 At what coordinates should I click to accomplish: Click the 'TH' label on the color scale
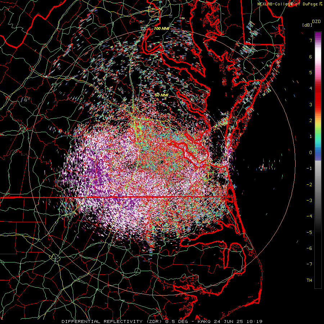309,280
